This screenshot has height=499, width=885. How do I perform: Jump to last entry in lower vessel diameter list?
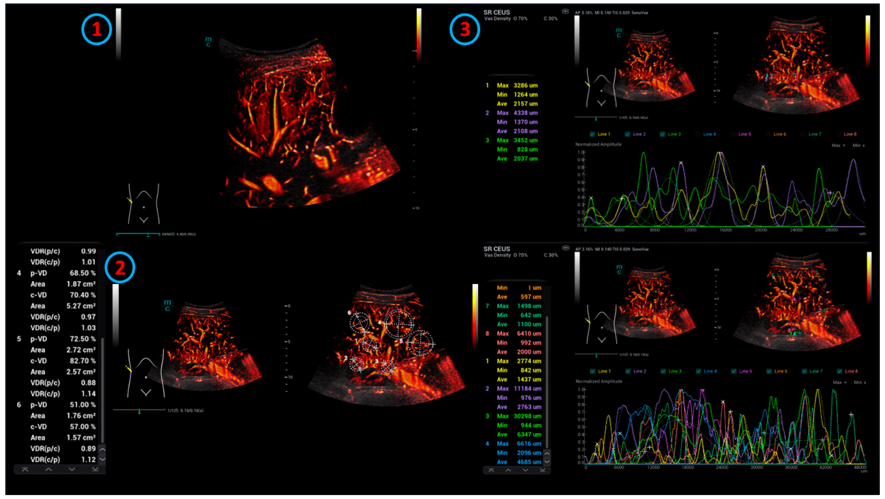coord(542,470)
